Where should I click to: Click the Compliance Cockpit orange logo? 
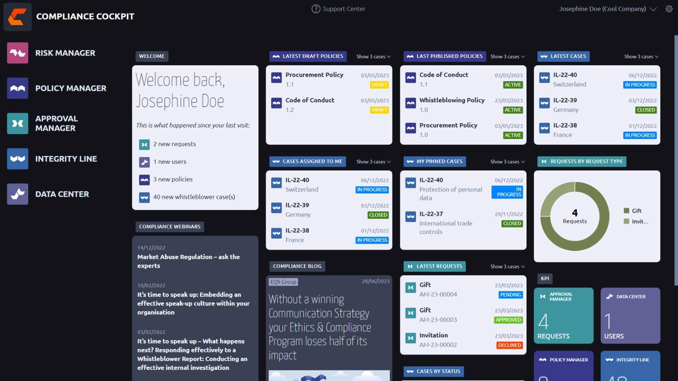point(17,17)
